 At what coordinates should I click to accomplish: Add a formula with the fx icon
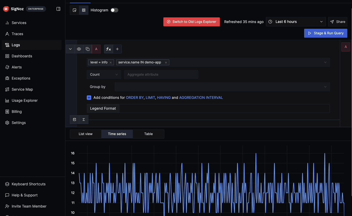(x=108, y=49)
